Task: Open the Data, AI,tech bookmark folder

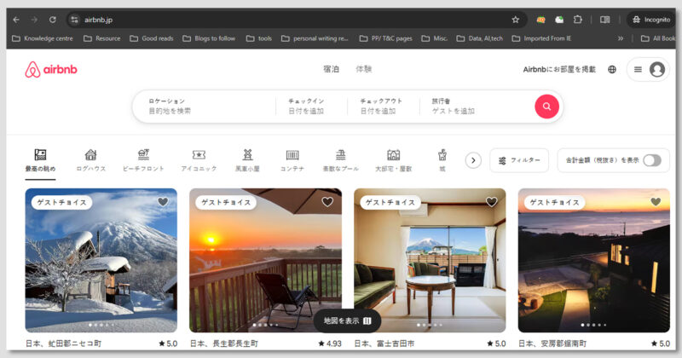Action: (480, 38)
